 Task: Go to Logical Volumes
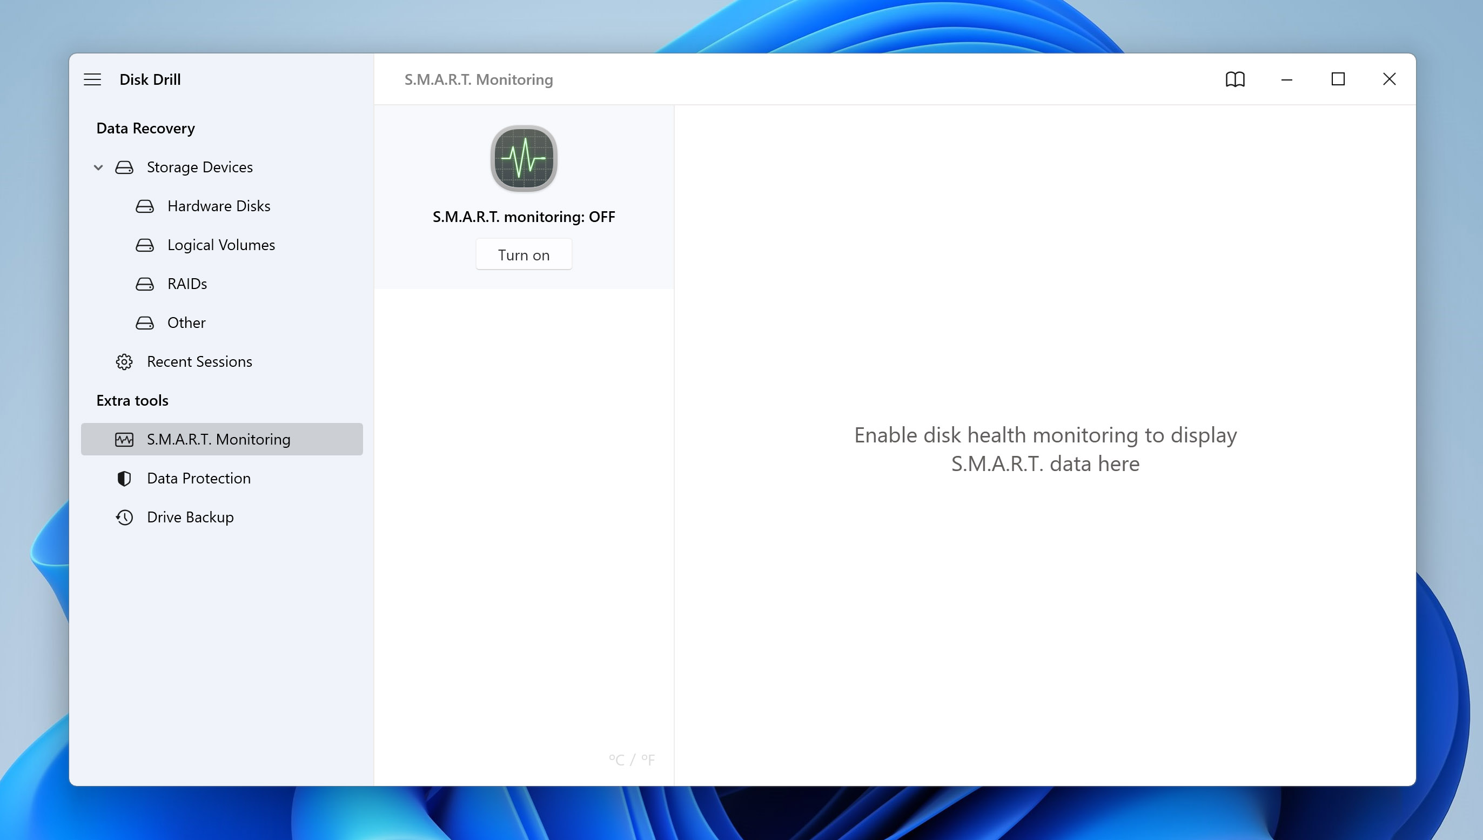tap(222, 245)
